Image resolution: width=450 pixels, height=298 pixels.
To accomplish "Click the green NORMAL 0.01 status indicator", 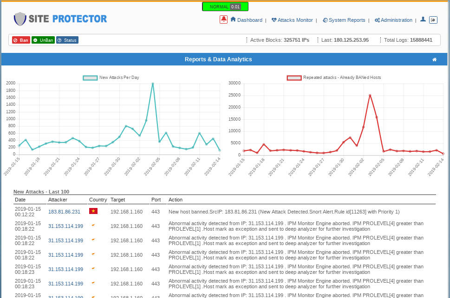I will (225, 6).
